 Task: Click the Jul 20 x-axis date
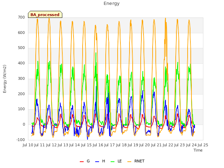[x=145, y=145]
